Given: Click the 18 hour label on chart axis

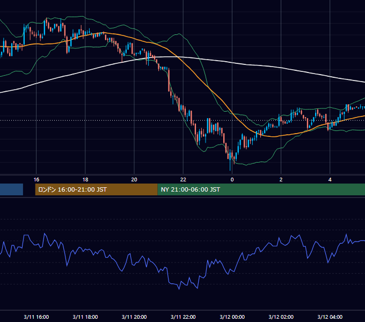Looking at the screenshot, I should [x=85, y=180].
